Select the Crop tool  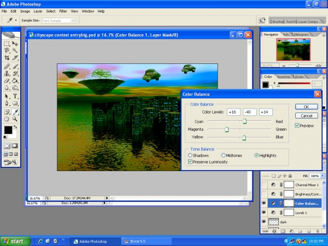(7, 57)
